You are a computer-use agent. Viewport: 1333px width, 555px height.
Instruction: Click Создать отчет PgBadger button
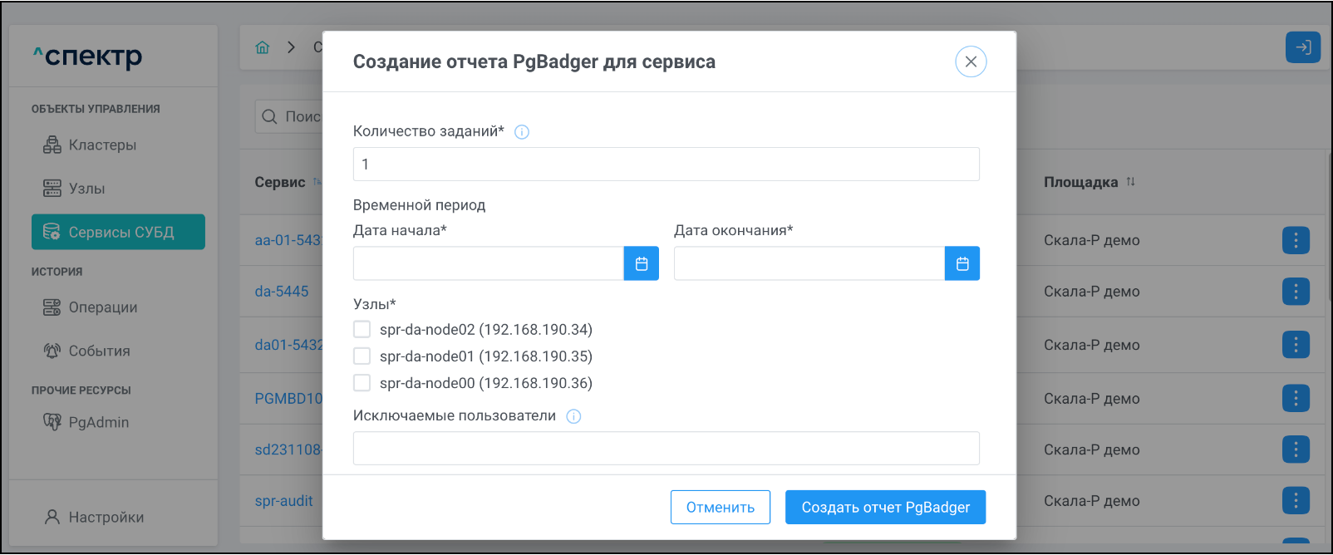click(x=886, y=508)
